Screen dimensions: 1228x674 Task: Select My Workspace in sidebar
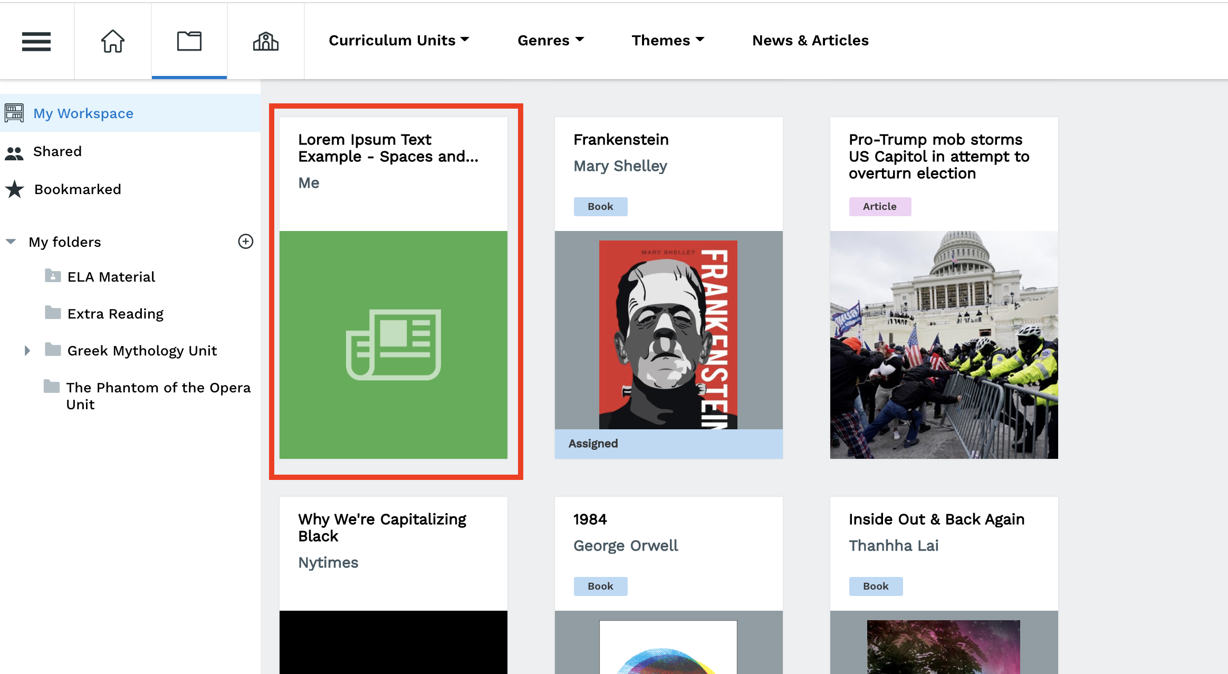tap(130, 113)
